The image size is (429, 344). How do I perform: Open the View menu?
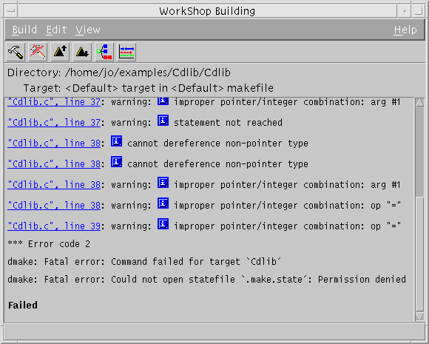tap(88, 30)
